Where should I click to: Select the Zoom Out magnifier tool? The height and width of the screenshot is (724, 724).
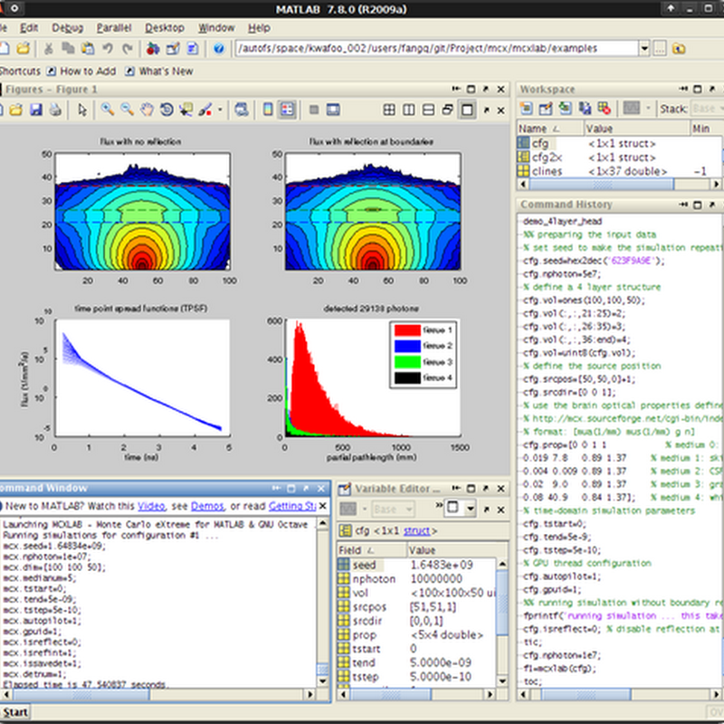pos(127,110)
